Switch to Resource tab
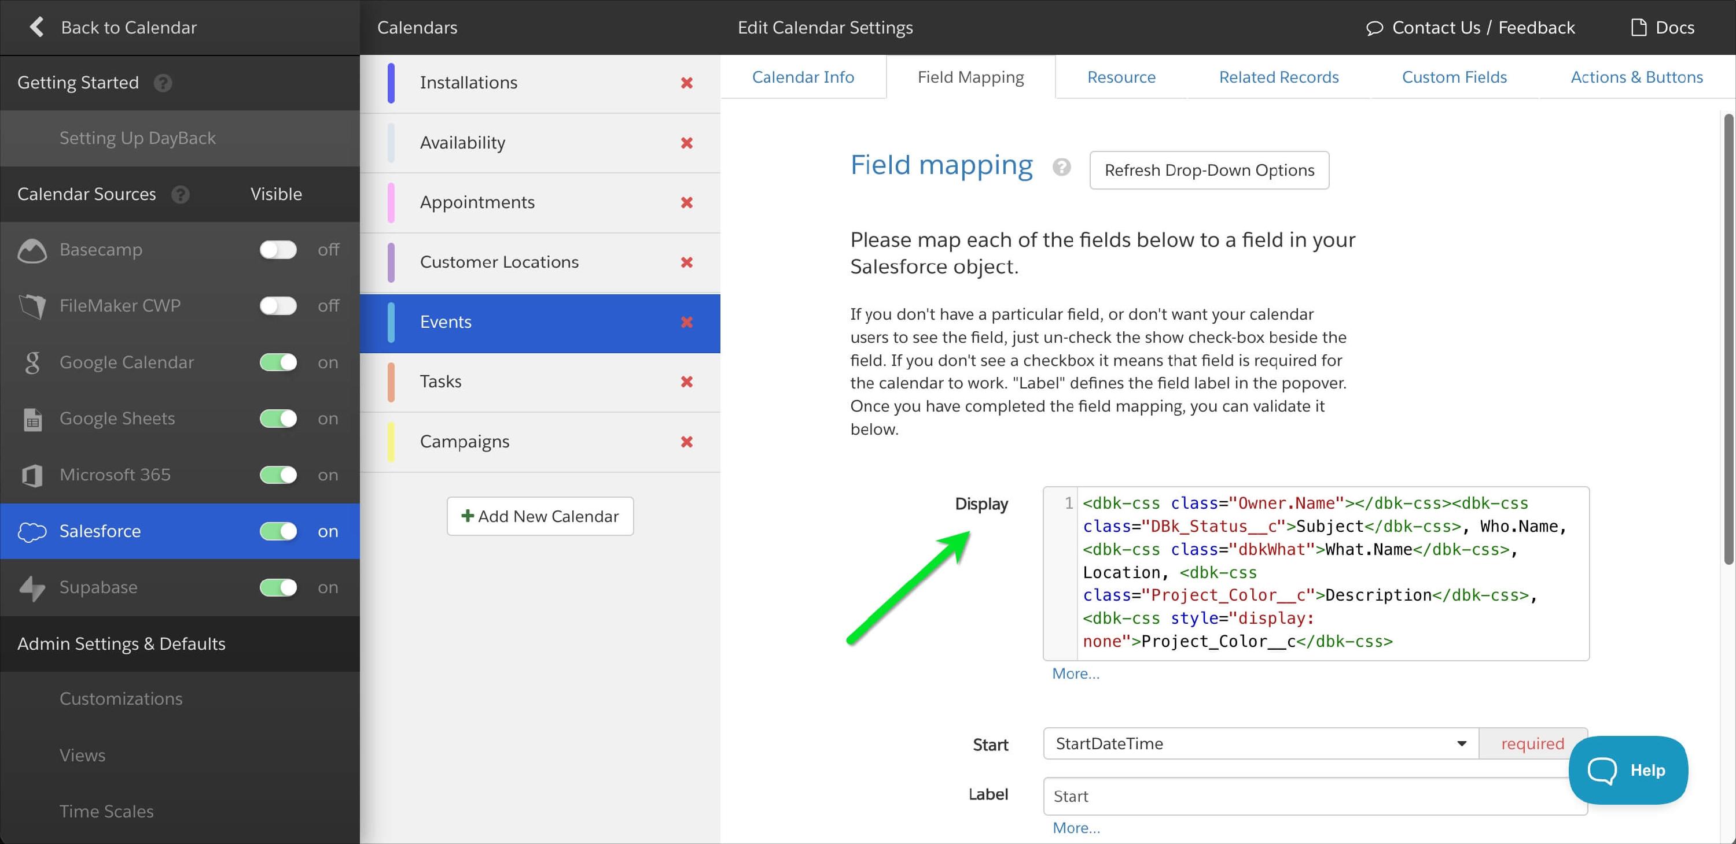The height and width of the screenshot is (844, 1736). coord(1121,77)
